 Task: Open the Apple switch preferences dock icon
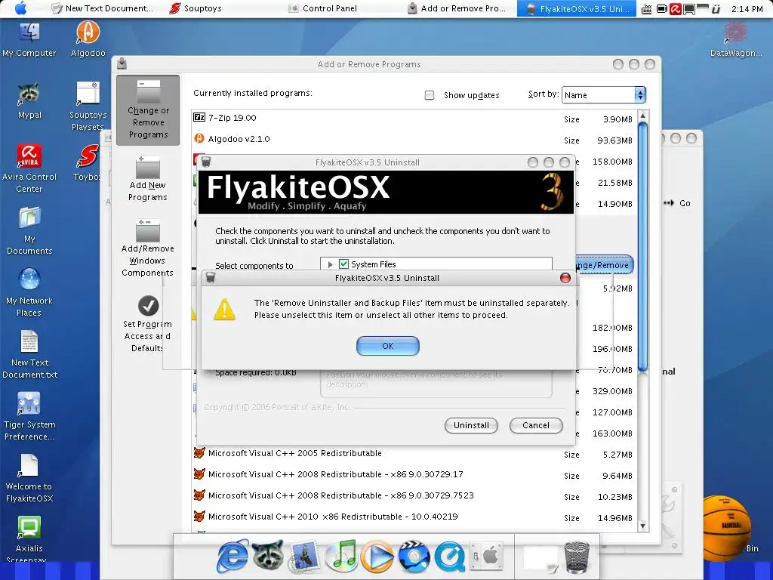[x=486, y=557]
